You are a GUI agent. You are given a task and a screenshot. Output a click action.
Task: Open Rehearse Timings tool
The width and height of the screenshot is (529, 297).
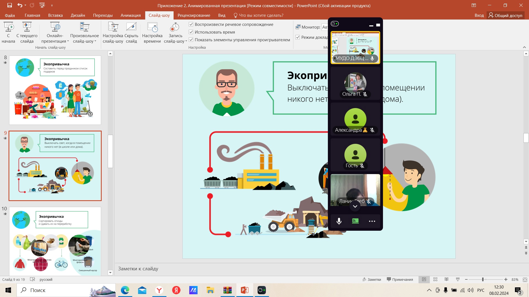tap(152, 28)
